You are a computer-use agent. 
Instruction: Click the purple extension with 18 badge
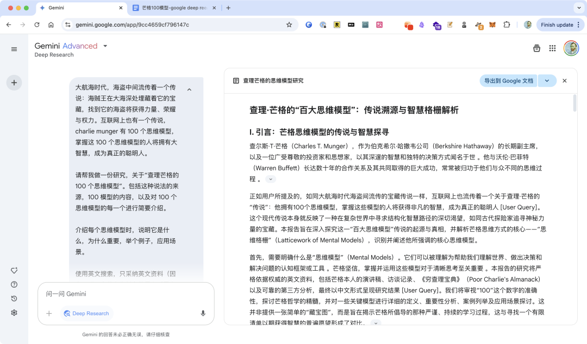tap(436, 25)
